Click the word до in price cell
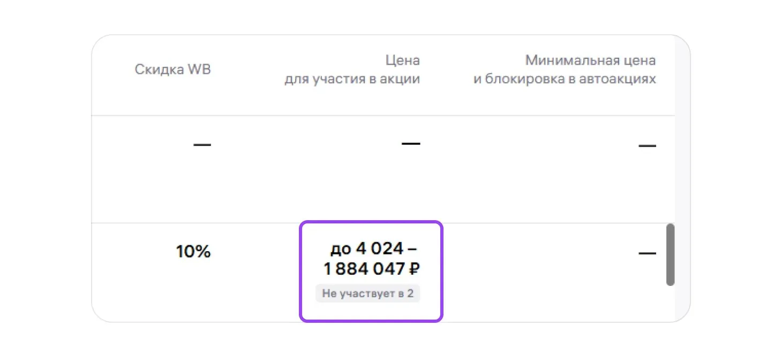Image resolution: width=782 pixels, height=357 pixels. pos(340,249)
